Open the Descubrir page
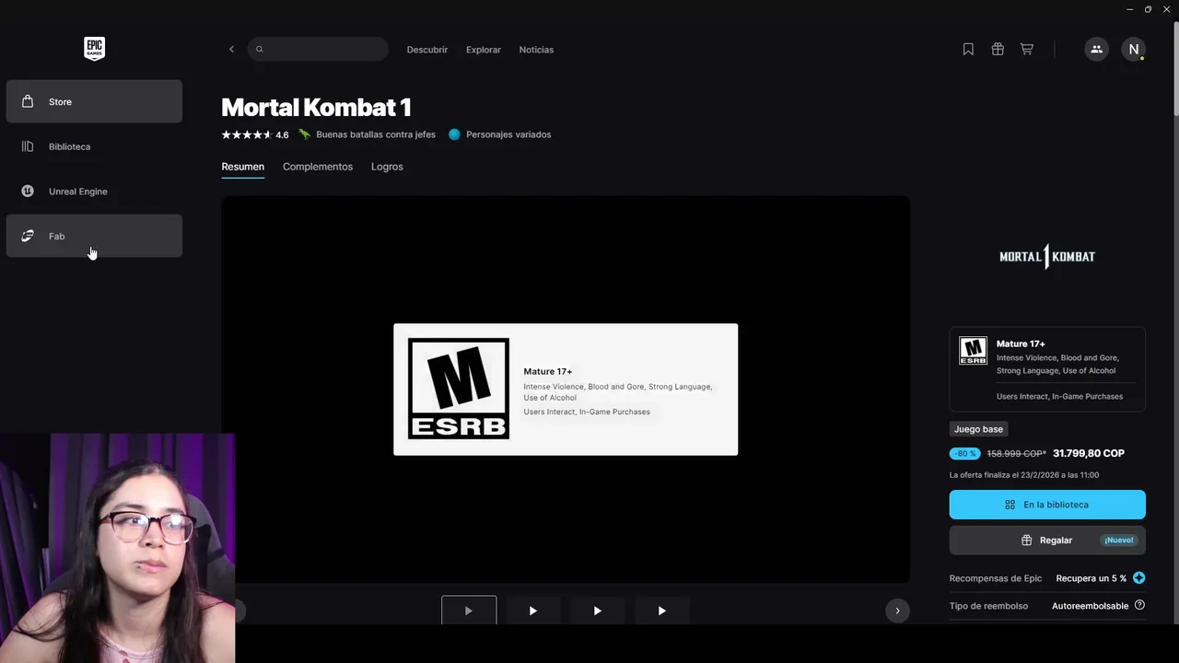The width and height of the screenshot is (1179, 663). [x=427, y=50]
